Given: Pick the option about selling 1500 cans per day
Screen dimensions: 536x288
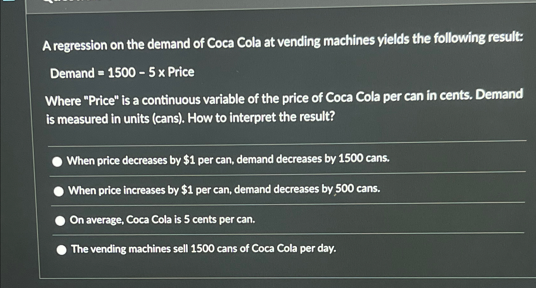Looking at the screenshot, I should pos(203,249).
